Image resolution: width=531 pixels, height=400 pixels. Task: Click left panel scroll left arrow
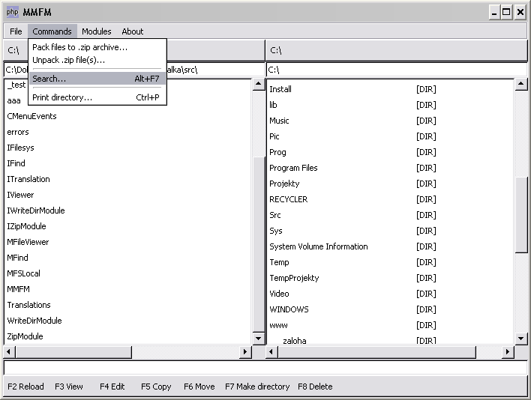pos(9,352)
